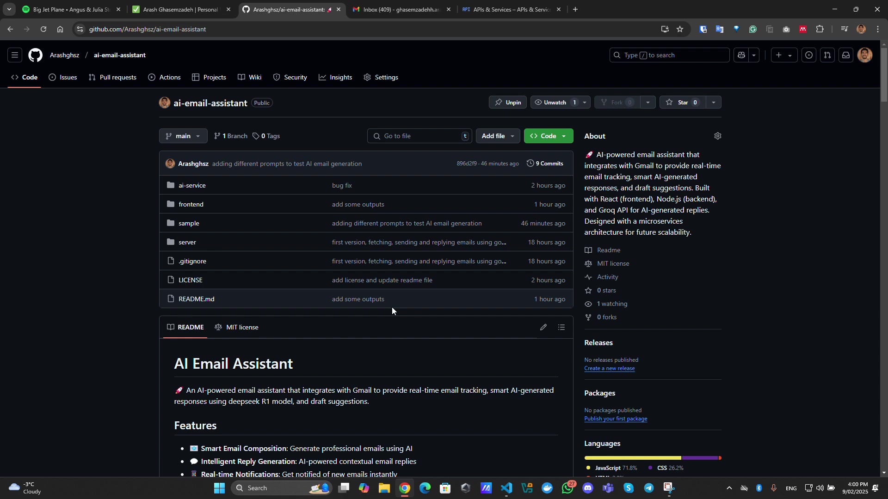Unpin the repository from profile
The height and width of the screenshot is (499, 888).
[508, 102]
